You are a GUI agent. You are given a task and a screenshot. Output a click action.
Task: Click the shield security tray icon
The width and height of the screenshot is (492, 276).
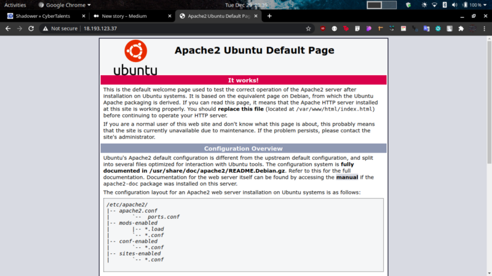click(x=408, y=5)
